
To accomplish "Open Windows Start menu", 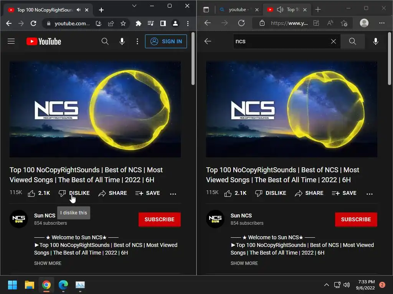I will [12, 285].
